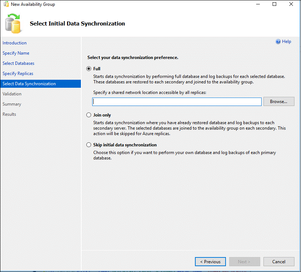
Task: Select the Full synchronization radio button
Action: click(89, 69)
